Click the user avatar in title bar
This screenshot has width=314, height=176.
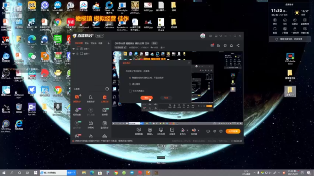pyautogui.click(x=203, y=36)
